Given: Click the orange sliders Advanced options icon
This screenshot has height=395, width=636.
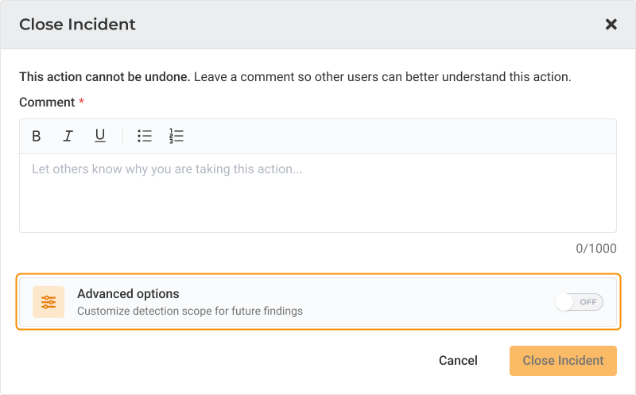Looking at the screenshot, I should (x=48, y=302).
